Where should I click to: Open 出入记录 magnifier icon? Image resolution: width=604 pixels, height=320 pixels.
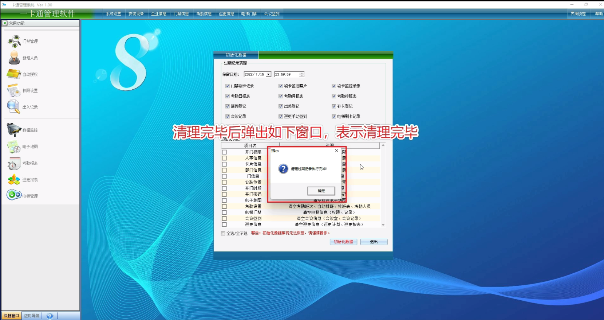14,107
